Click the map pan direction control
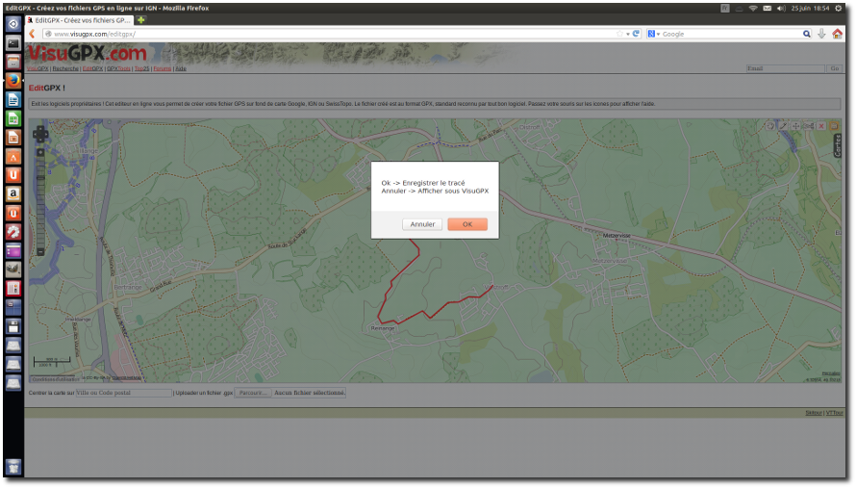The height and width of the screenshot is (488, 856). [x=40, y=134]
